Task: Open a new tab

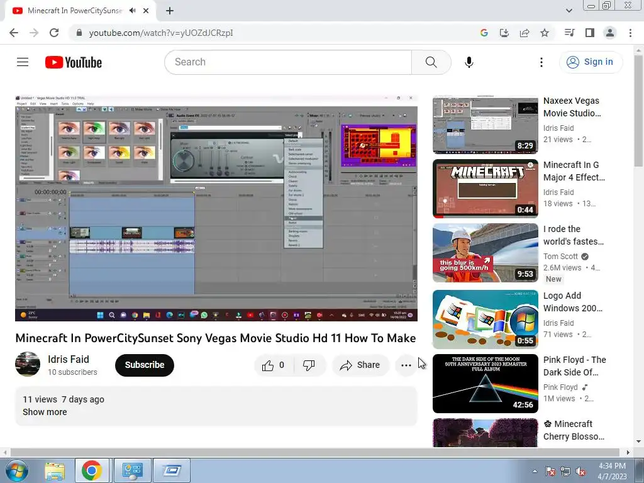Action: pos(170,11)
